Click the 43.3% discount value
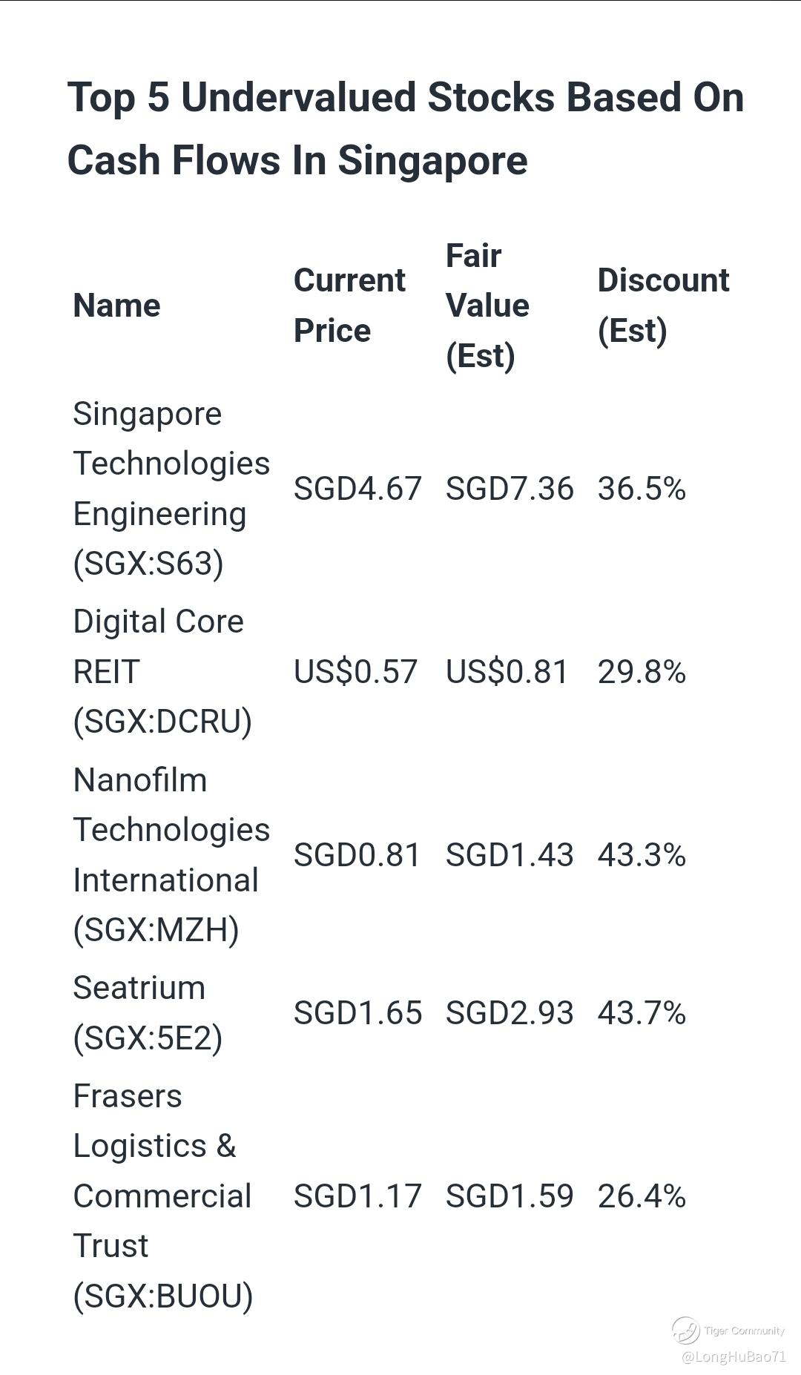This screenshot has height=1375, width=801. click(x=642, y=855)
